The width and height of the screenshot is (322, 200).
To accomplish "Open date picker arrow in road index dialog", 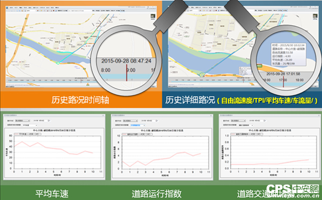I will tap(157, 121).
